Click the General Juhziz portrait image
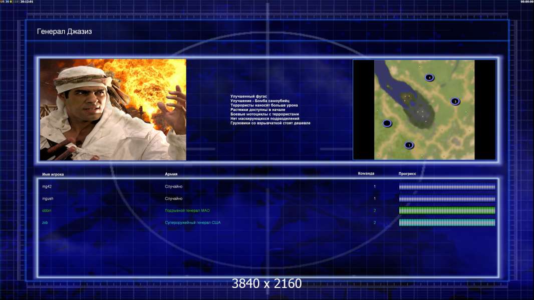534x300 pixels. coord(113,109)
